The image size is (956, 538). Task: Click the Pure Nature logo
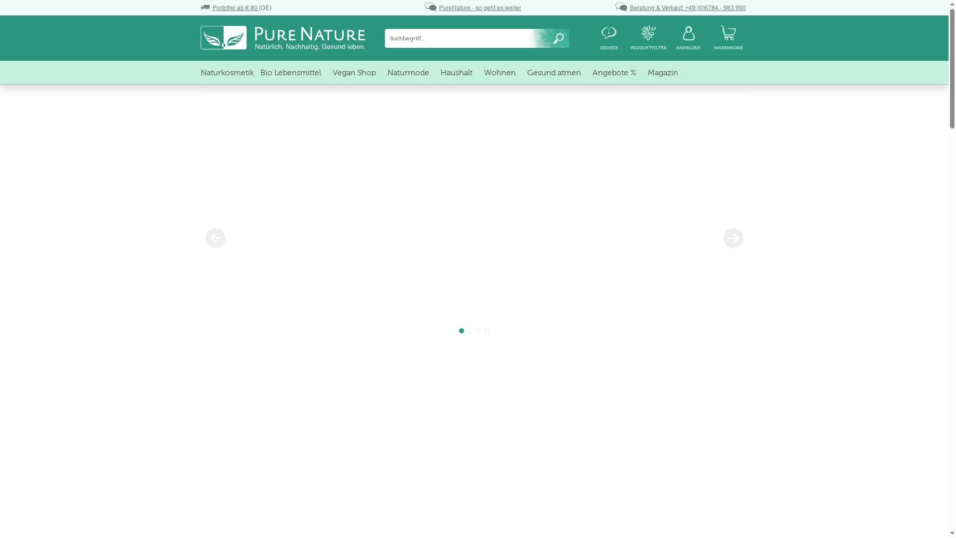click(283, 38)
